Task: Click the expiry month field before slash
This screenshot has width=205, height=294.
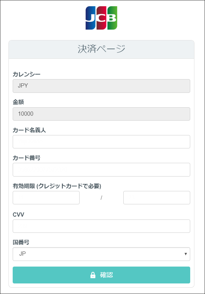Action: pos(46,198)
